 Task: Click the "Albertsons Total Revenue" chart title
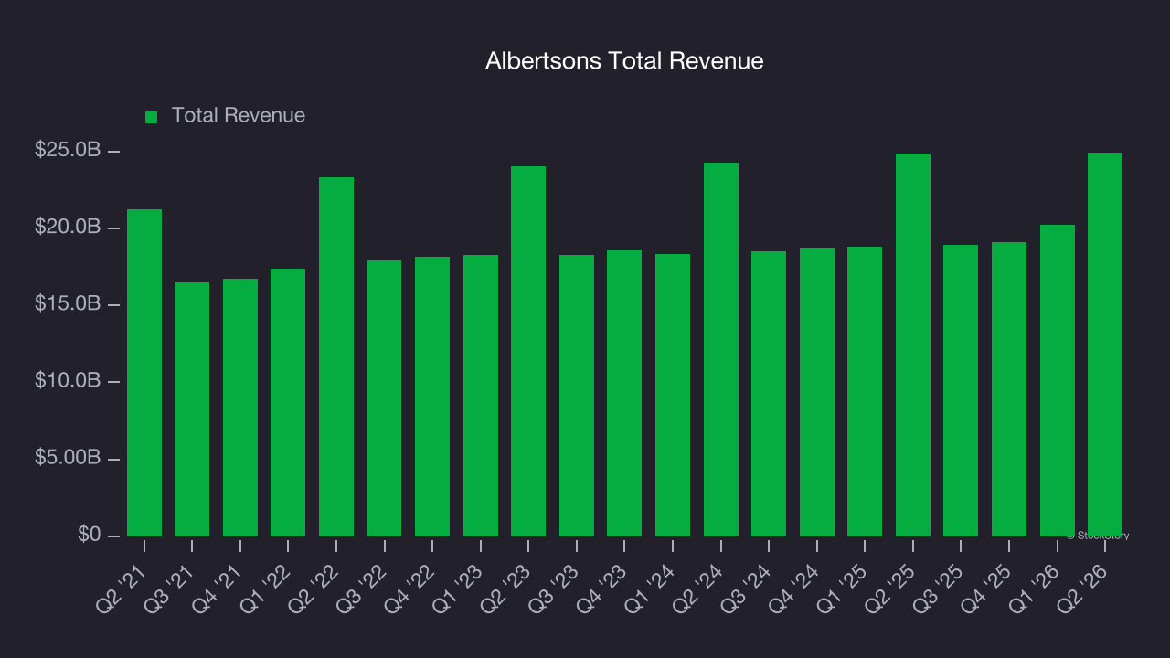[x=624, y=61]
